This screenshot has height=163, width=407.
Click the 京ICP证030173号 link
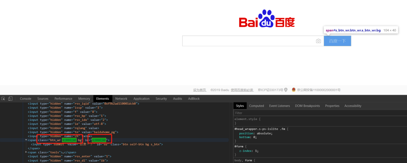(x=271, y=90)
